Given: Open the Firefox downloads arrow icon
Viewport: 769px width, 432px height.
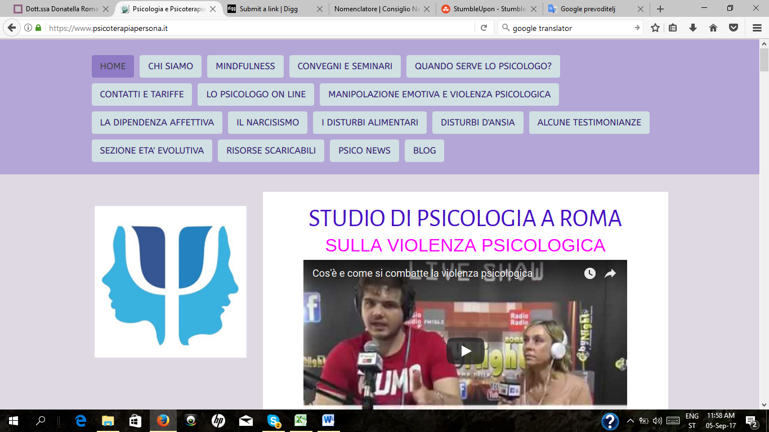Looking at the screenshot, I should coord(693,28).
